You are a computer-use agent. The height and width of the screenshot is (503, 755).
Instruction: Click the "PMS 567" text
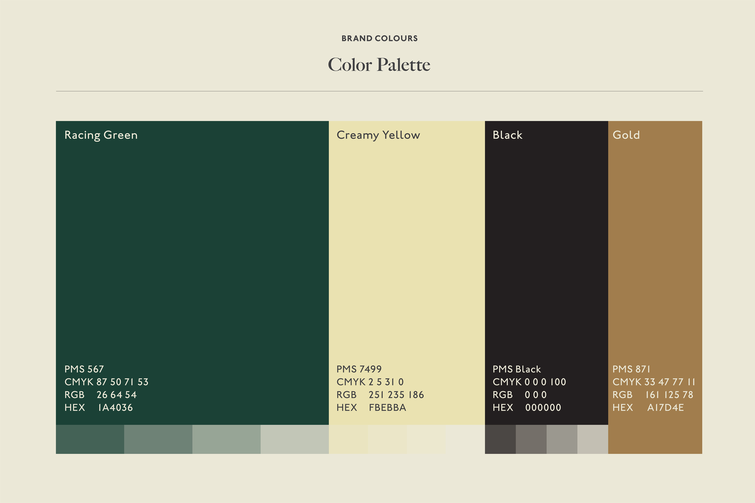coord(84,369)
